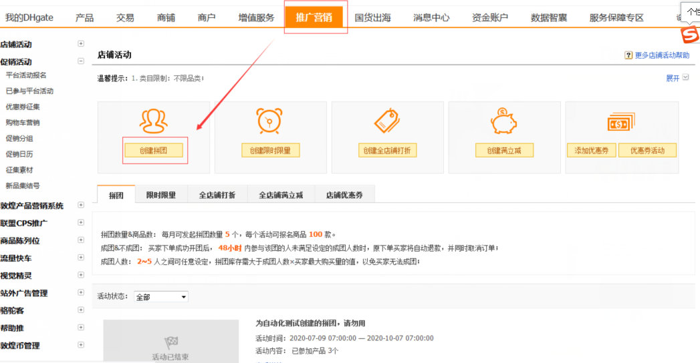Expand the 帮助推 section
700x363 pixels.
(x=81, y=328)
